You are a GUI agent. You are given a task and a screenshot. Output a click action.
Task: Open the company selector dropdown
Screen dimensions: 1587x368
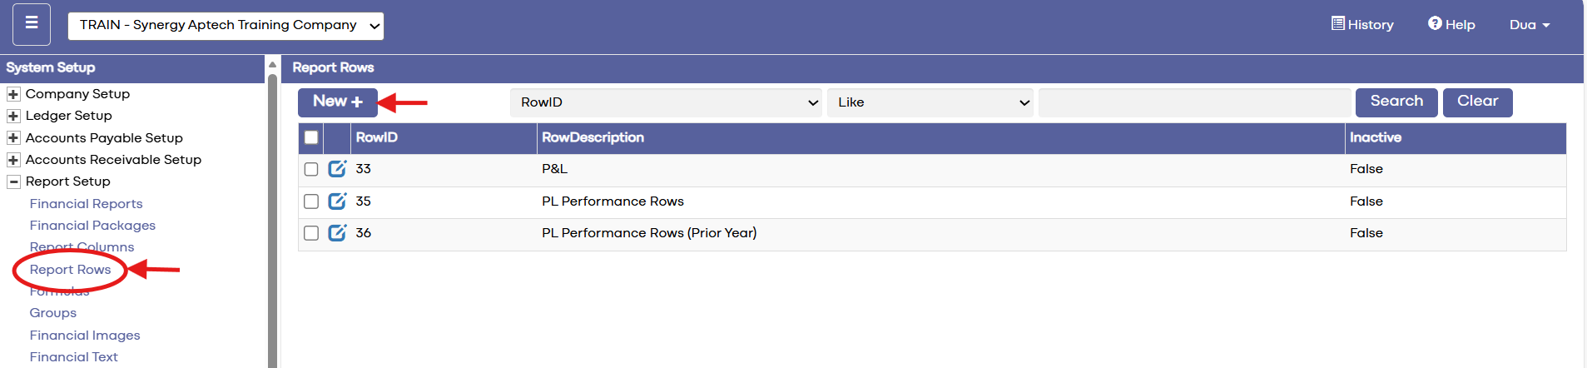click(226, 25)
